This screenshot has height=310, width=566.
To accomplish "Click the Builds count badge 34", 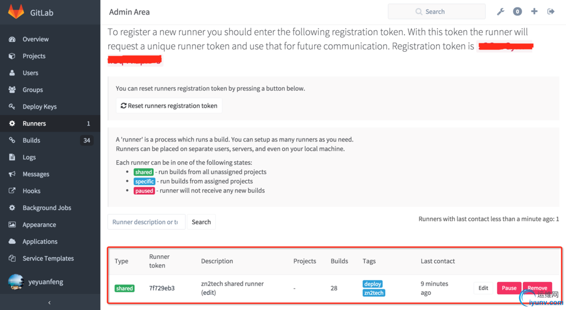I will pos(87,141).
